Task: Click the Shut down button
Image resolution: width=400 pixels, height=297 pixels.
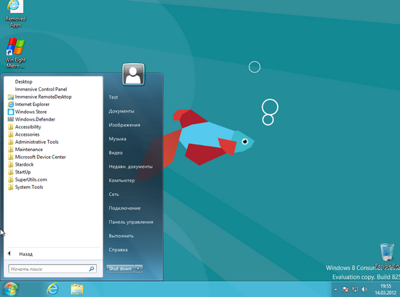Action: 120,269
